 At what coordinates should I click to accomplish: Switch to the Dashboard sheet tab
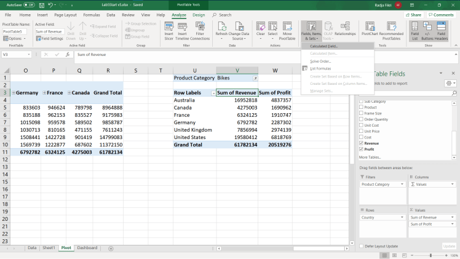tap(87, 248)
